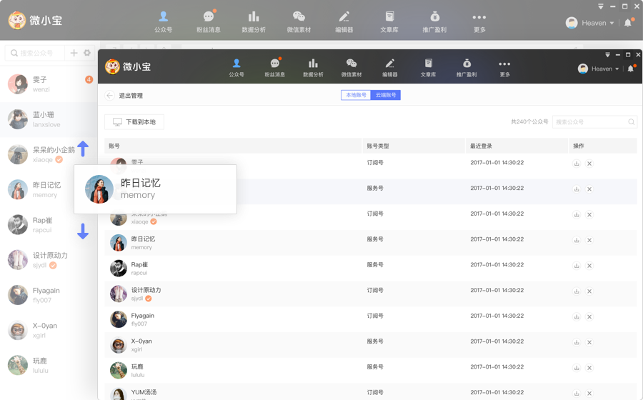Click the notification bell in the front window
Image resolution: width=643 pixels, height=400 pixels.
coord(630,69)
